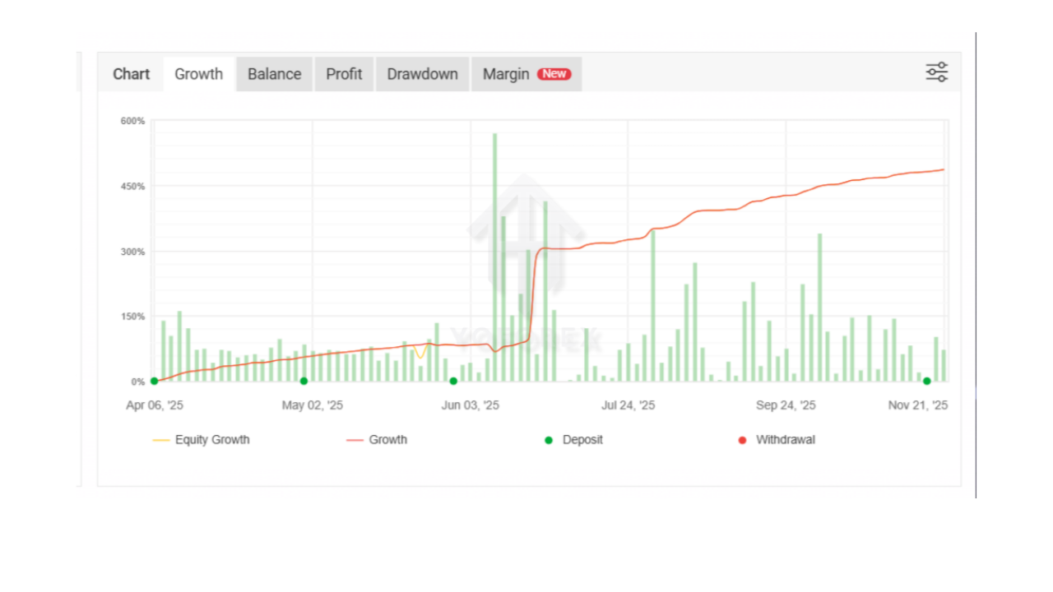Viewport: 1053px width, 592px height.
Task: Toggle Withdrawal markers in the legend
Action: click(785, 440)
